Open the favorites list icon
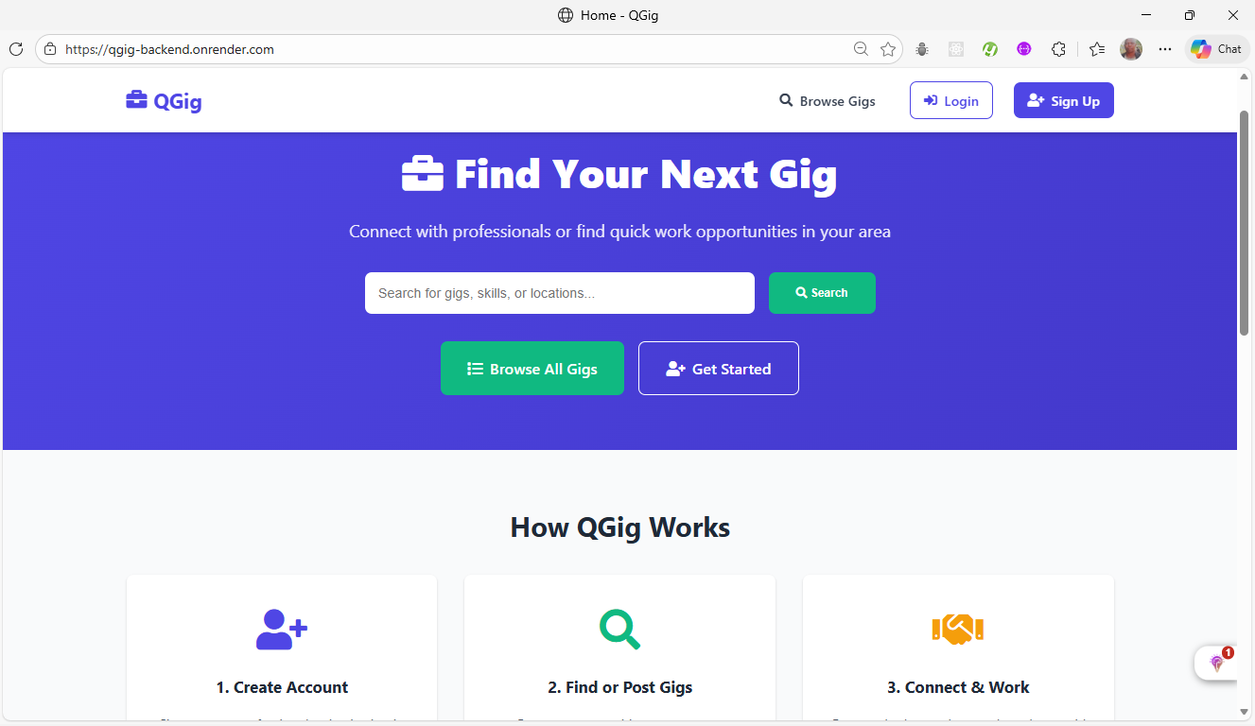The width and height of the screenshot is (1255, 726). pos(1097,49)
